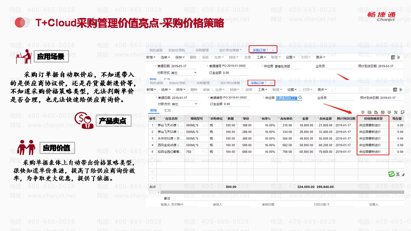This screenshot has width=411, height=231.
Task: Click the 现存量 column header
Action: [397, 119]
